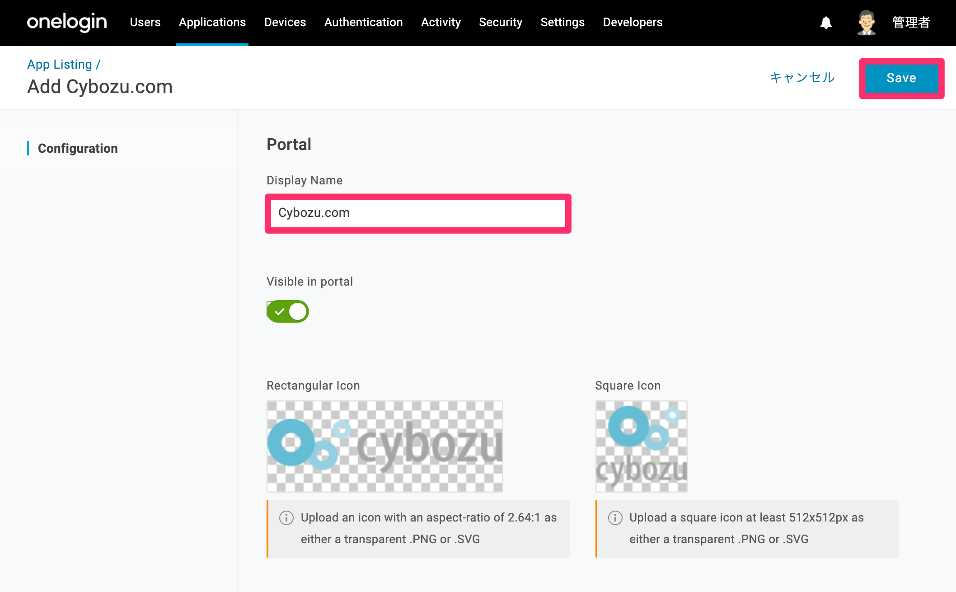Open the Developers menu

click(633, 22)
